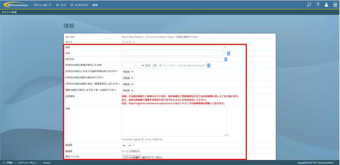Click help icon beside date format hint
The height and width of the screenshot is (165, 340).
click(209, 65)
